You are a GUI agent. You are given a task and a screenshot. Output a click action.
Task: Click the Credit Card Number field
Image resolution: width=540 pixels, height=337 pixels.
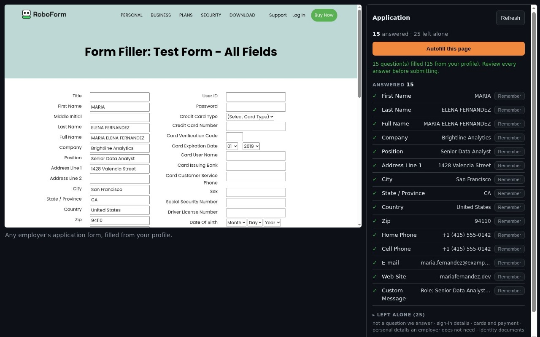tap(256, 126)
